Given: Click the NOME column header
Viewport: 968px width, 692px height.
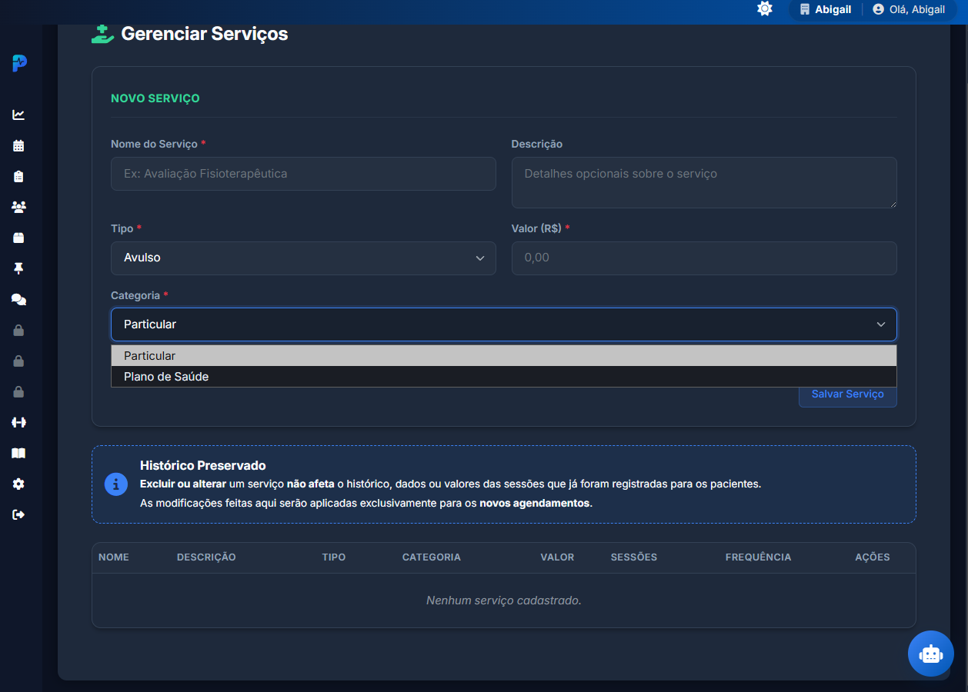Looking at the screenshot, I should (x=114, y=557).
